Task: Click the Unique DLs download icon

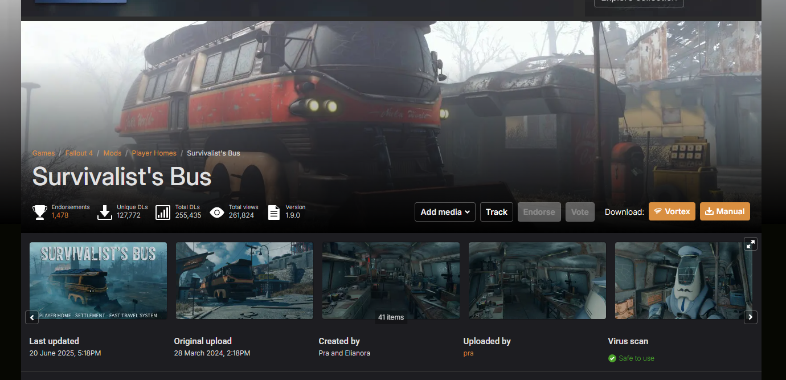Action: pyautogui.click(x=105, y=213)
